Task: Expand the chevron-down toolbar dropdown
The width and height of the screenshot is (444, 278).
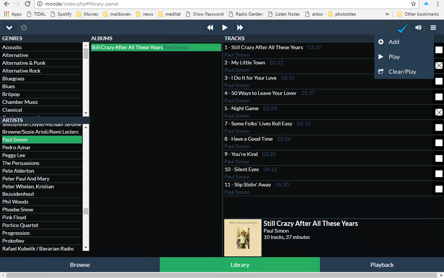Action: pos(9,28)
